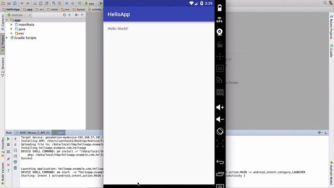Click the Find magnifier icon in toolbar
This screenshot has width=334, height=188.
click(54, 3)
